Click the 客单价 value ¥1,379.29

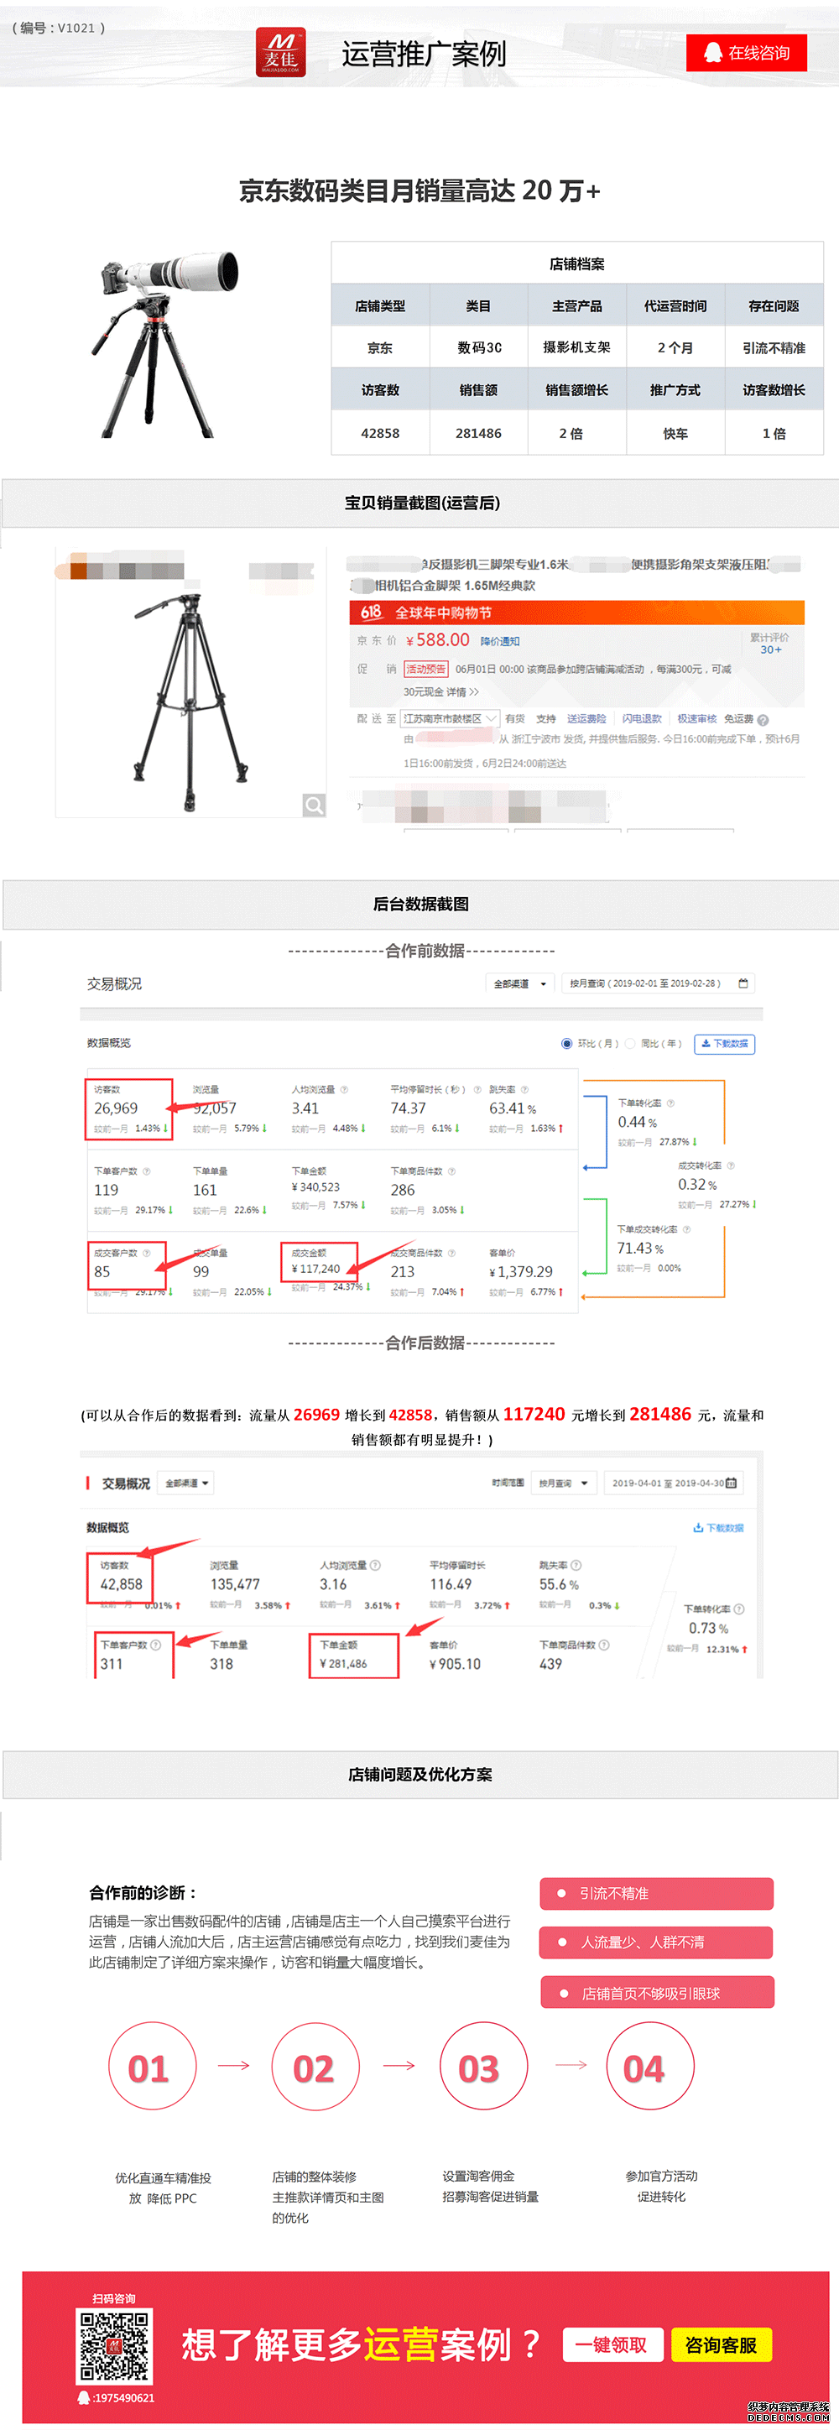click(521, 1273)
